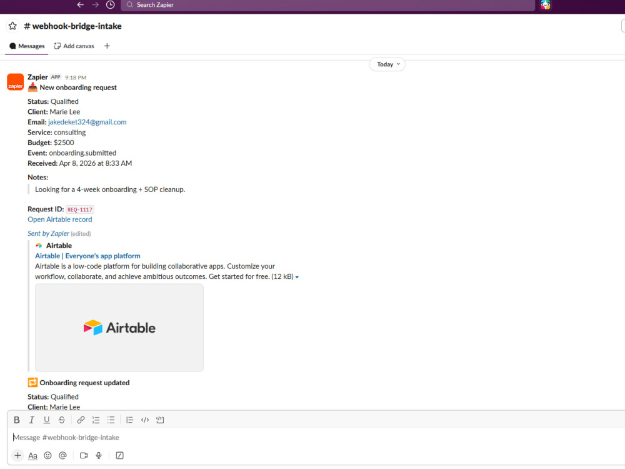Toggle italic formatting
The height and width of the screenshot is (469, 625).
[x=31, y=420]
